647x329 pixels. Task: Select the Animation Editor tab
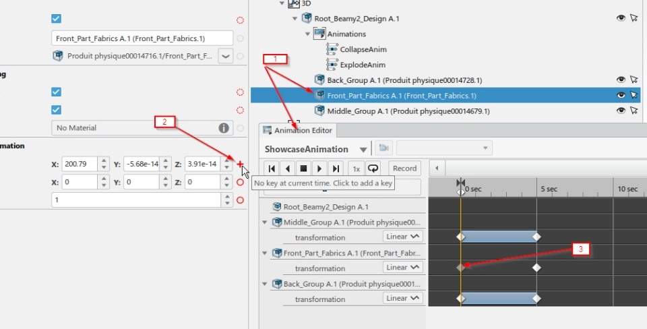[298, 130]
